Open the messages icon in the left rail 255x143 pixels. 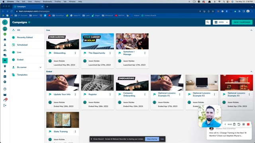point(5,55)
